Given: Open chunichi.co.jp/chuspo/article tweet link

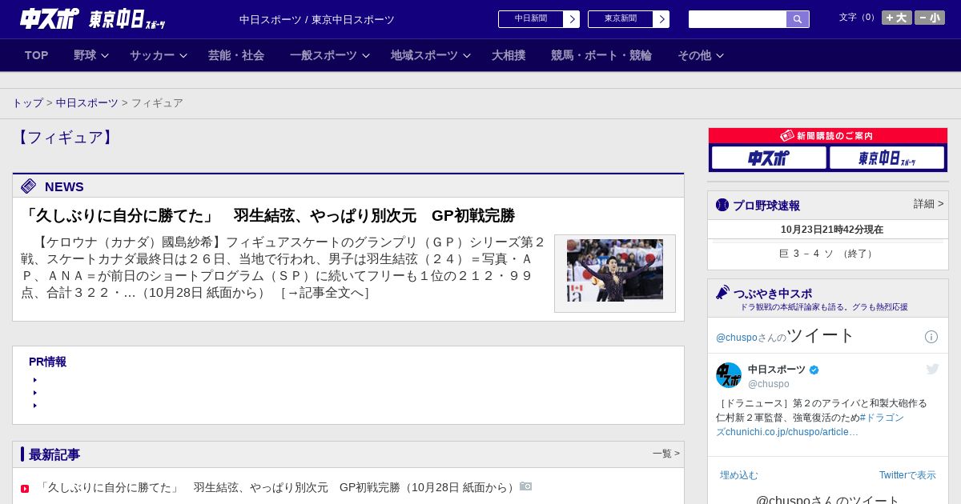Looking at the screenshot, I should point(792,432).
